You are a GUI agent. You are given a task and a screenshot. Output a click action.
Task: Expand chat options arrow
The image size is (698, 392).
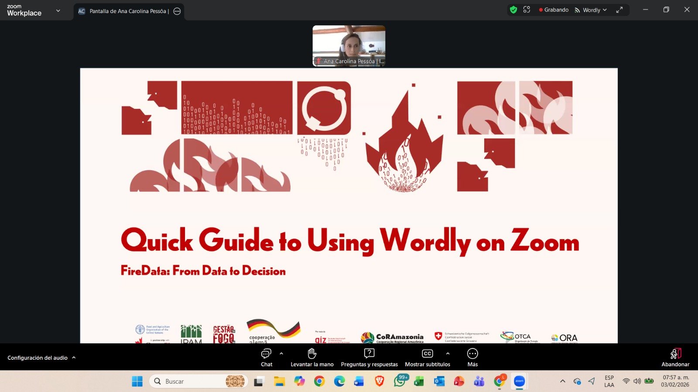281,353
